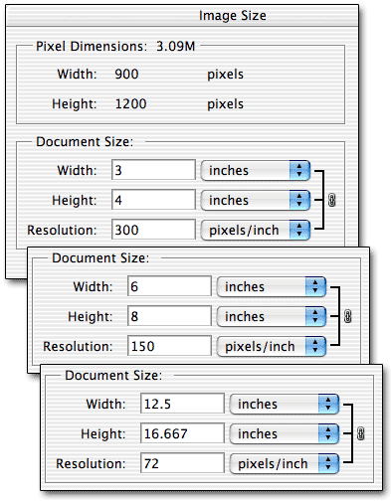
Task: Click the Height field containing 4
Action: (153, 200)
